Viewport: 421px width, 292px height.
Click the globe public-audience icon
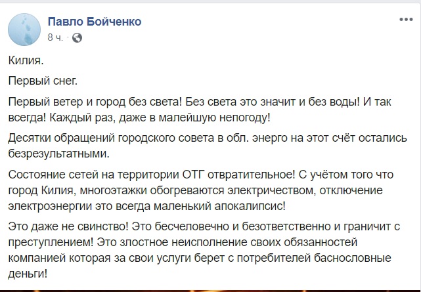(x=77, y=38)
